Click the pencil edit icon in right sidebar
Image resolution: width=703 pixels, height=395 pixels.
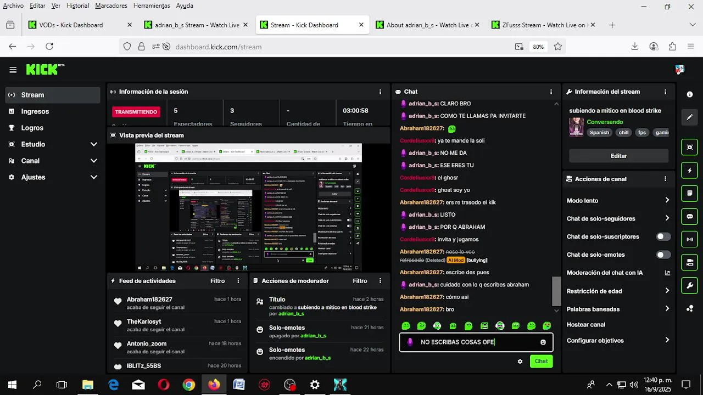tap(690, 117)
